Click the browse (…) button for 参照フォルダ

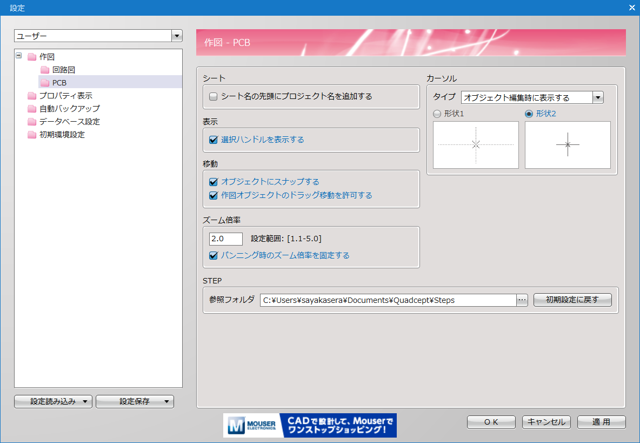tap(522, 300)
